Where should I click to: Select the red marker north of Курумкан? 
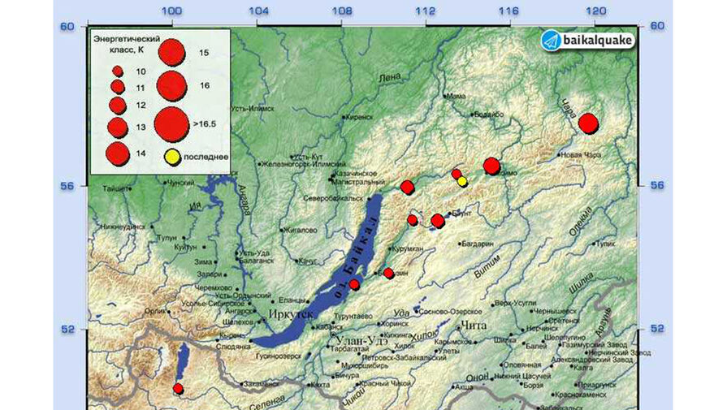point(413,220)
